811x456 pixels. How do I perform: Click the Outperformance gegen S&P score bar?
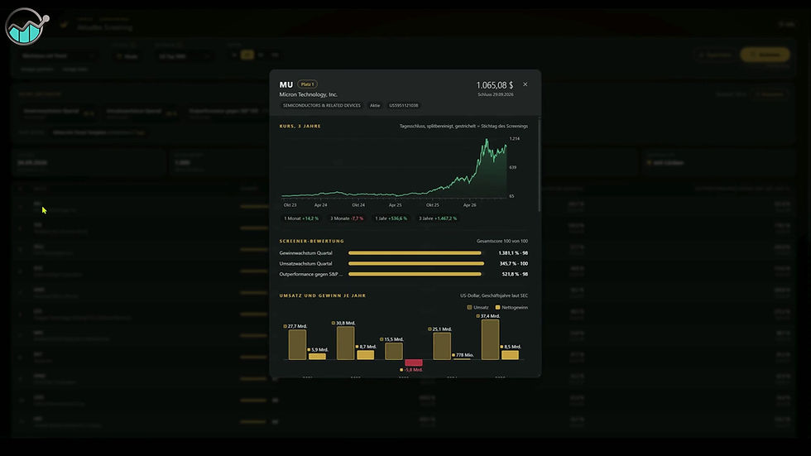tap(415, 275)
